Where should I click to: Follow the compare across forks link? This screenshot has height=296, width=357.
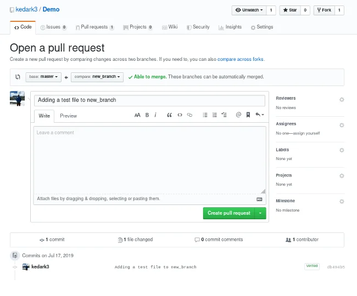pyautogui.click(x=241, y=59)
